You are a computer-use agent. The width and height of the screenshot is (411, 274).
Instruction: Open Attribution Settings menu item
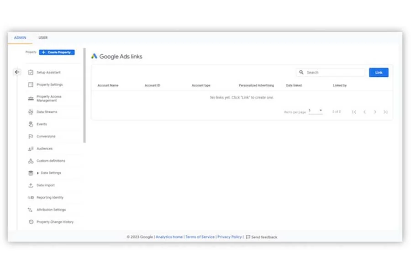click(x=51, y=210)
